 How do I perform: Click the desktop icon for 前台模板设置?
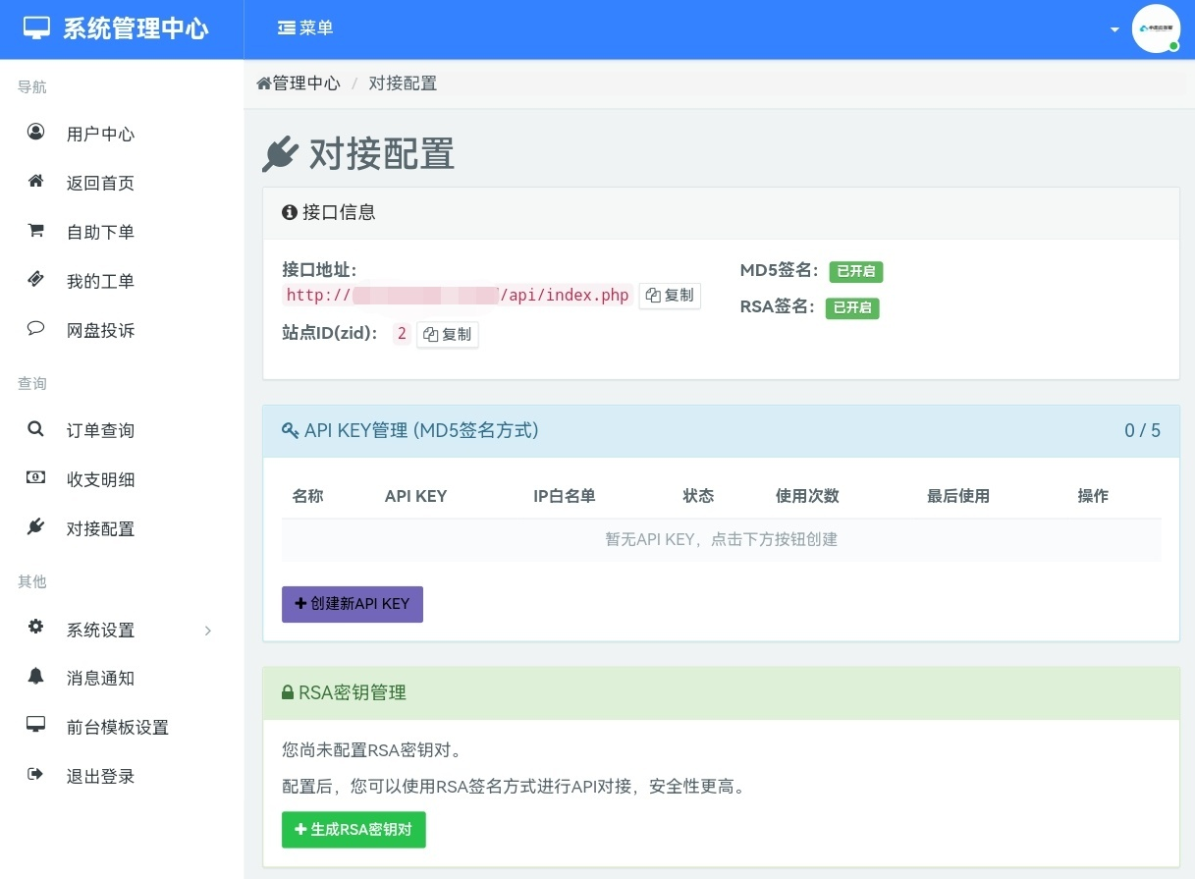click(35, 725)
